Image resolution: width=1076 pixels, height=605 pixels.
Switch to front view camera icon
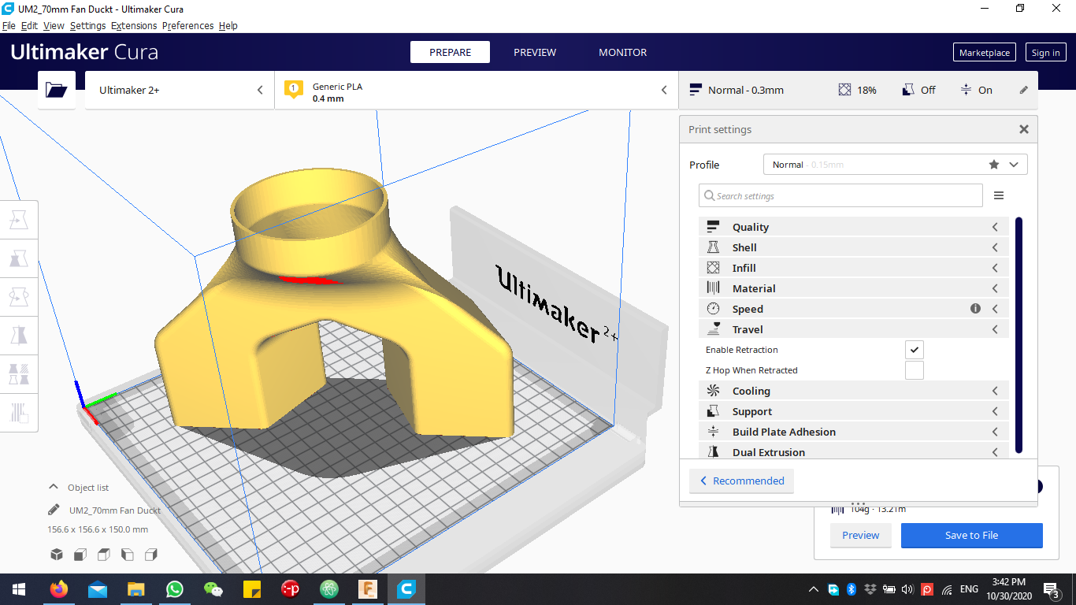point(80,555)
